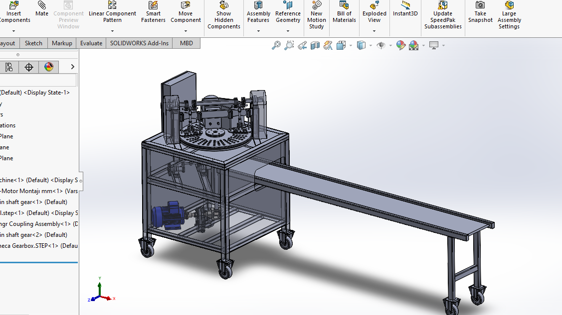Viewport: 562px width, 315px height.
Task: Click the Take Snapshot camera tool
Action: [x=480, y=12]
